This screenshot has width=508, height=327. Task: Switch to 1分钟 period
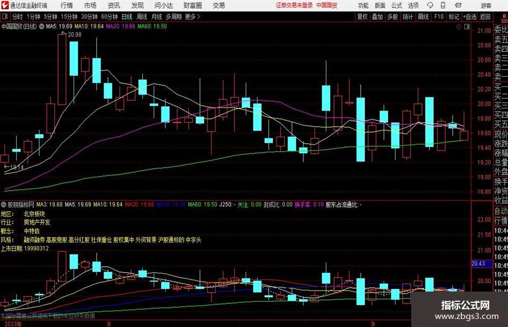[33, 17]
